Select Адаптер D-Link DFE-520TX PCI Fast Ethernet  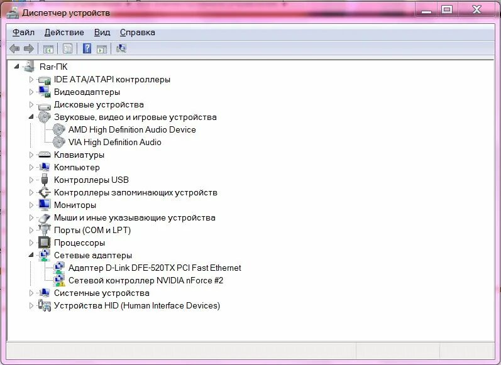[155, 268]
